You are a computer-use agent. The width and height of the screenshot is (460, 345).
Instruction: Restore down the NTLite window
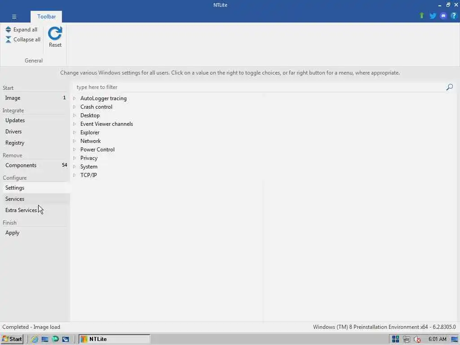coord(448,4)
